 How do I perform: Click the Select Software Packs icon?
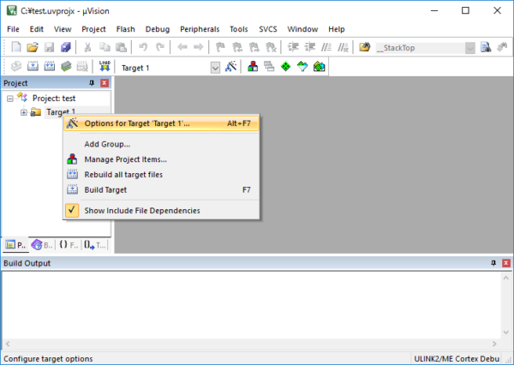click(x=302, y=67)
